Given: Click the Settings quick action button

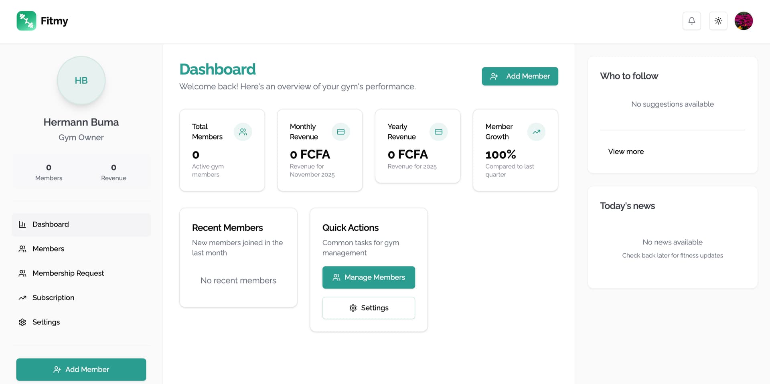Looking at the screenshot, I should click(369, 308).
